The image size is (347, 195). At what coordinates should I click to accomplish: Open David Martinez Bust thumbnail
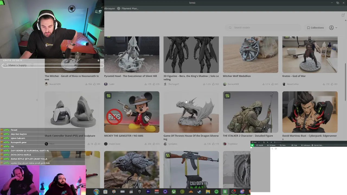click(x=310, y=112)
